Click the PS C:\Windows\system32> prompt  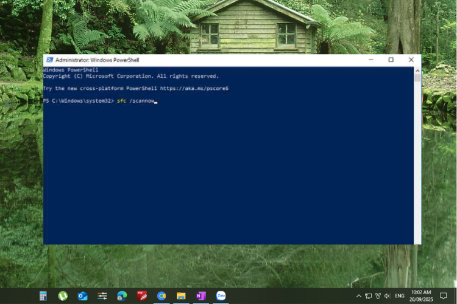point(79,101)
